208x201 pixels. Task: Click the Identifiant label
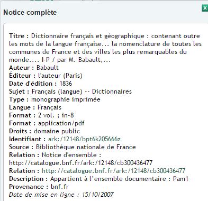(x=28, y=139)
